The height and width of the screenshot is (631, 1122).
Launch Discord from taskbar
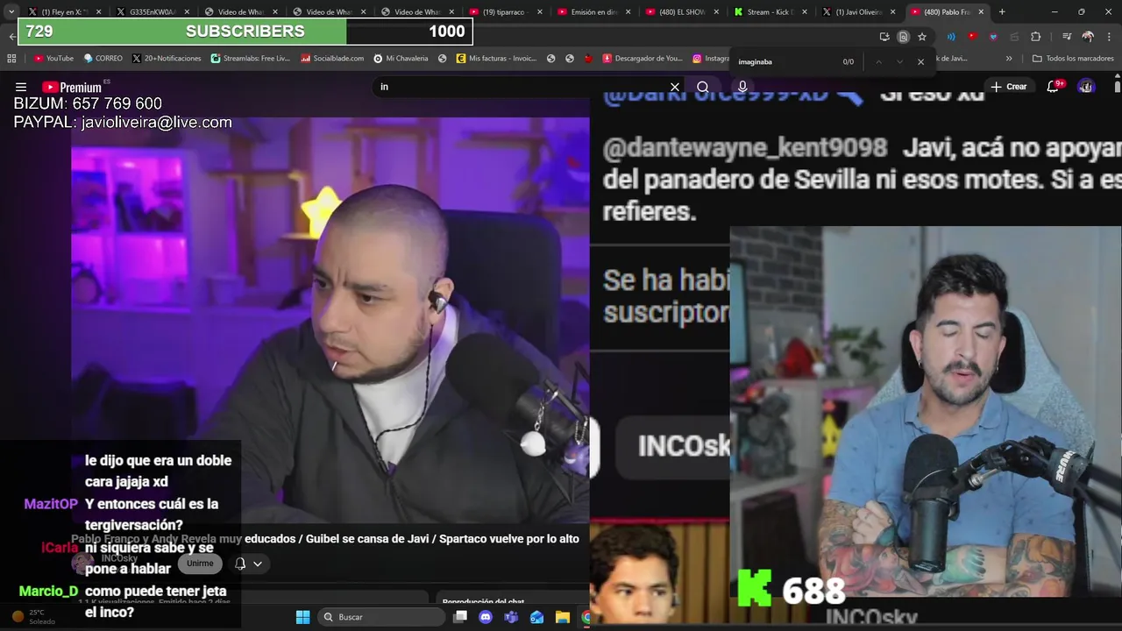pyautogui.click(x=486, y=617)
